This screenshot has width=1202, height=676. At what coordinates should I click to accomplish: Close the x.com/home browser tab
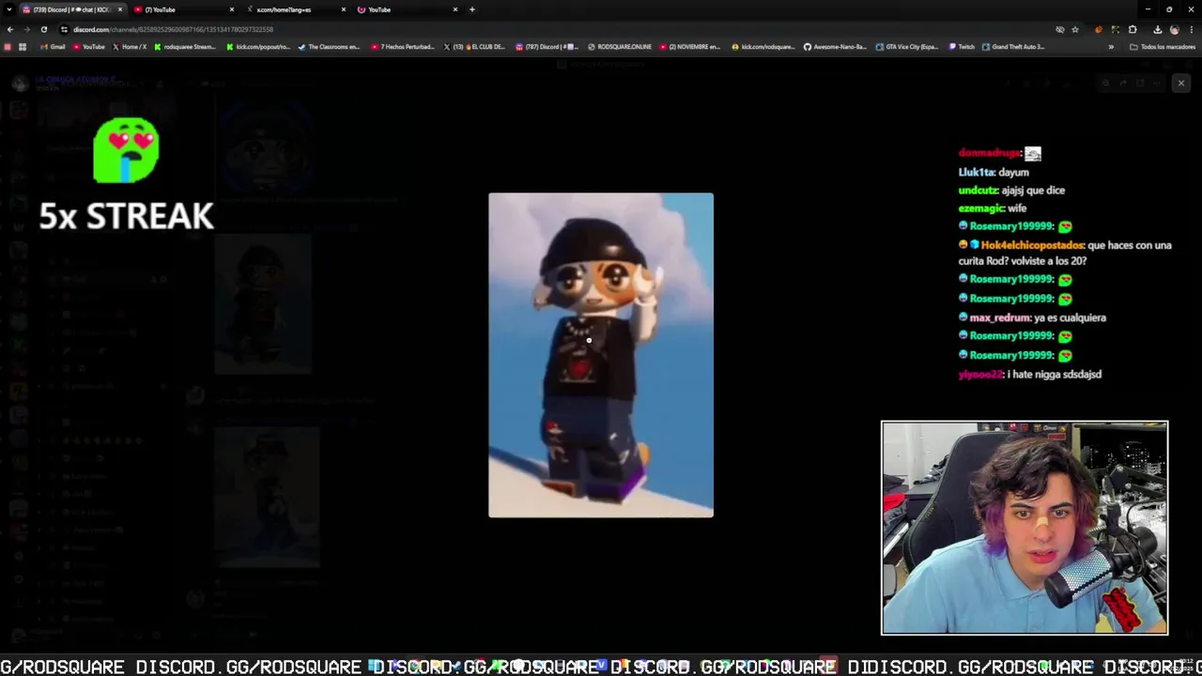(344, 9)
